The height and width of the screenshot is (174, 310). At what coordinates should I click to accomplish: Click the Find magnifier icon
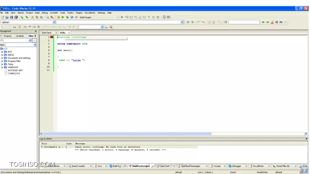click(x=47, y=17)
